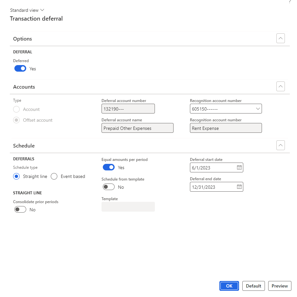Screen dimensions: 297x297
Task: Open the Deferral end date calendar picker
Action: 239,187
